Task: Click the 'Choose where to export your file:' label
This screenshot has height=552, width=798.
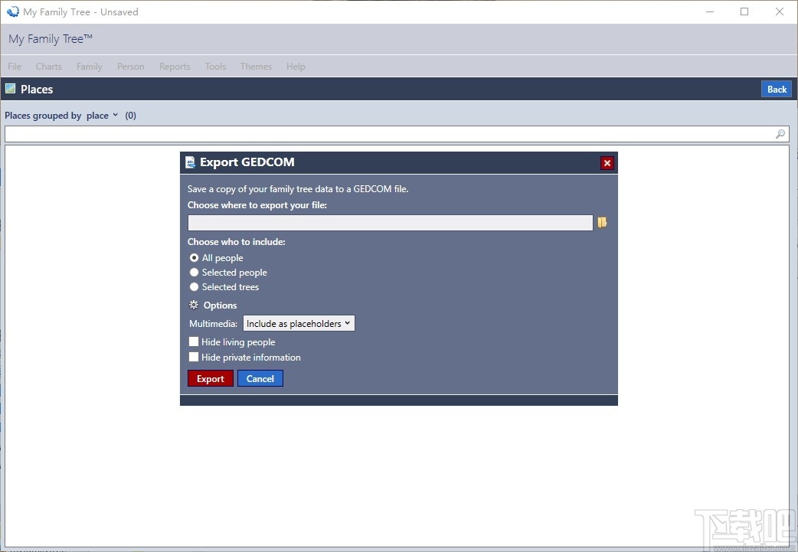Action: pyautogui.click(x=257, y=205)
